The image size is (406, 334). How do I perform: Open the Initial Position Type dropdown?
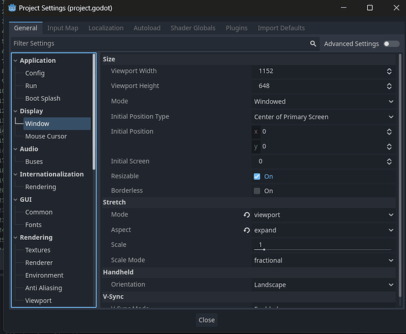(324, 117)
